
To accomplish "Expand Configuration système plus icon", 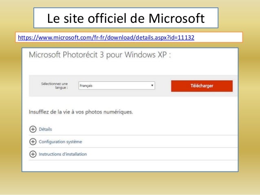I will pyautogui.click(x=33, y=142).
